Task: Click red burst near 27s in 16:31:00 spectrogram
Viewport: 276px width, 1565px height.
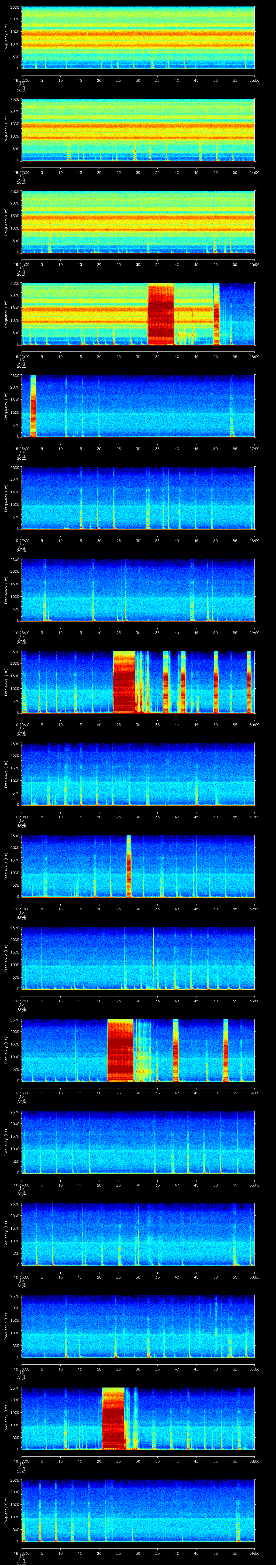Action: [129, 866]
